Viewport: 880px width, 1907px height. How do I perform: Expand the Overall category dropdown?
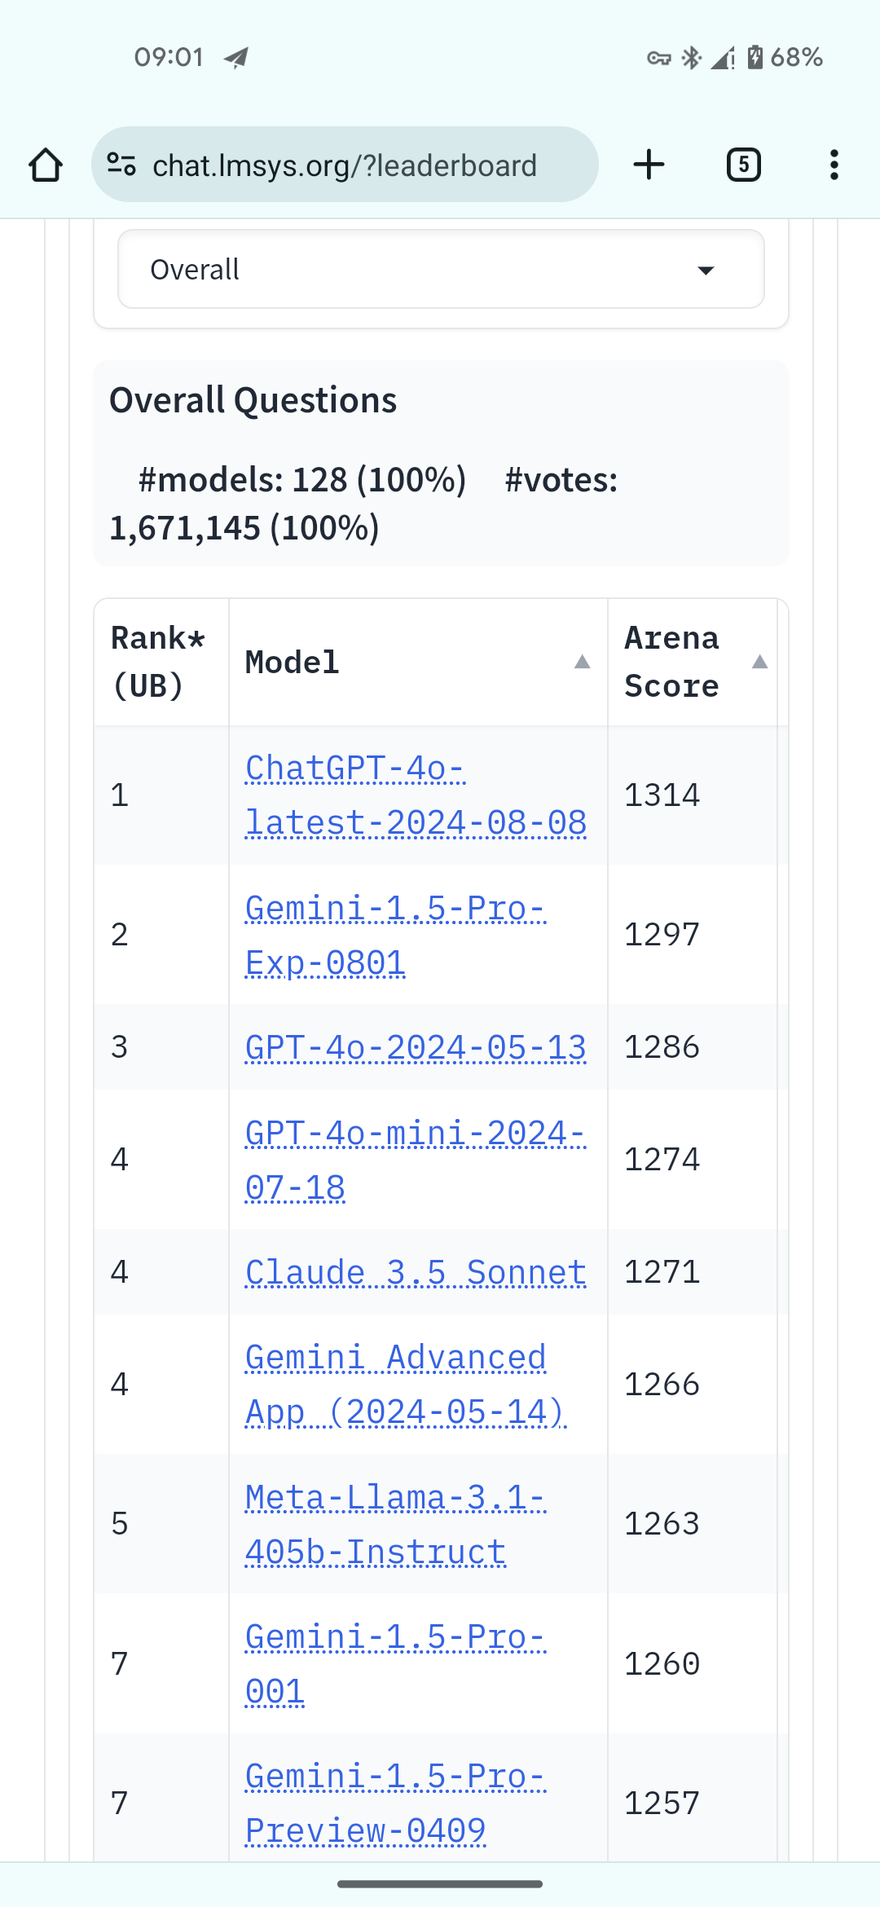(x=441, y=269)
